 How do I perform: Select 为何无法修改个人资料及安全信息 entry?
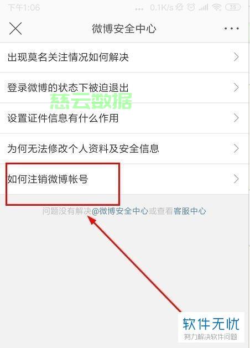(x=124, y=149)
